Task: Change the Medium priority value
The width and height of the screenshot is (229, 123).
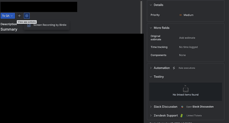Action: point(189,15)
